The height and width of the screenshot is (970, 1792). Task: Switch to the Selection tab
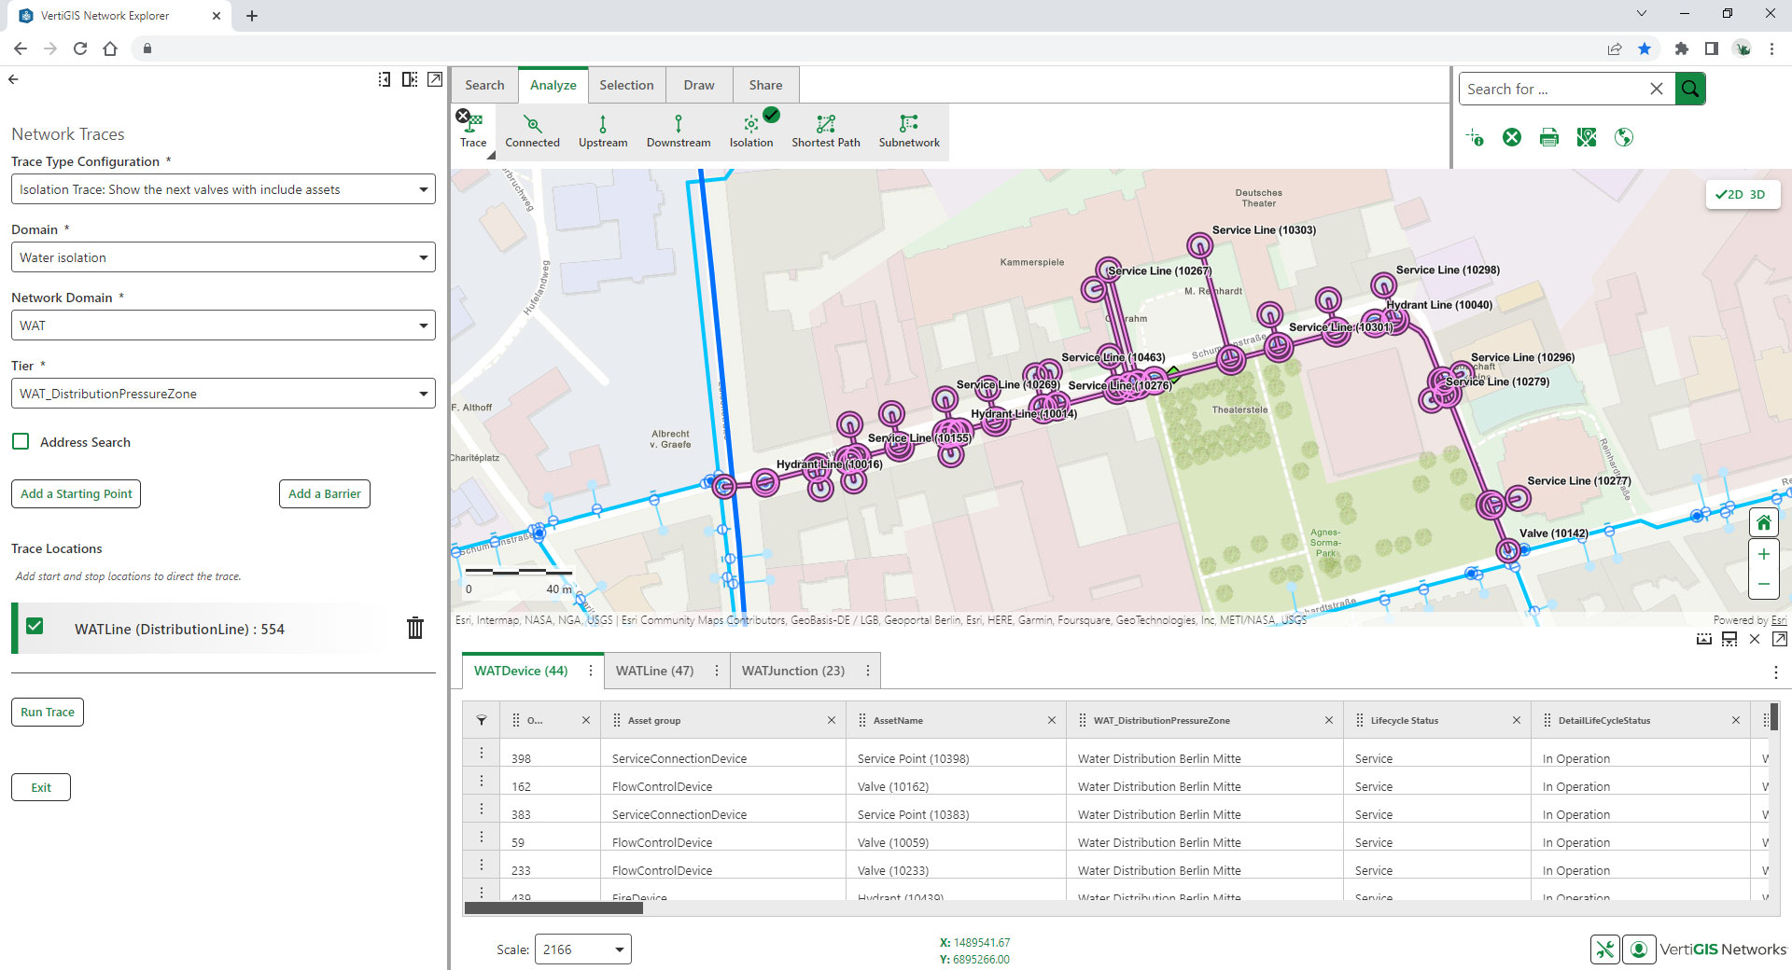click(626, 85)
